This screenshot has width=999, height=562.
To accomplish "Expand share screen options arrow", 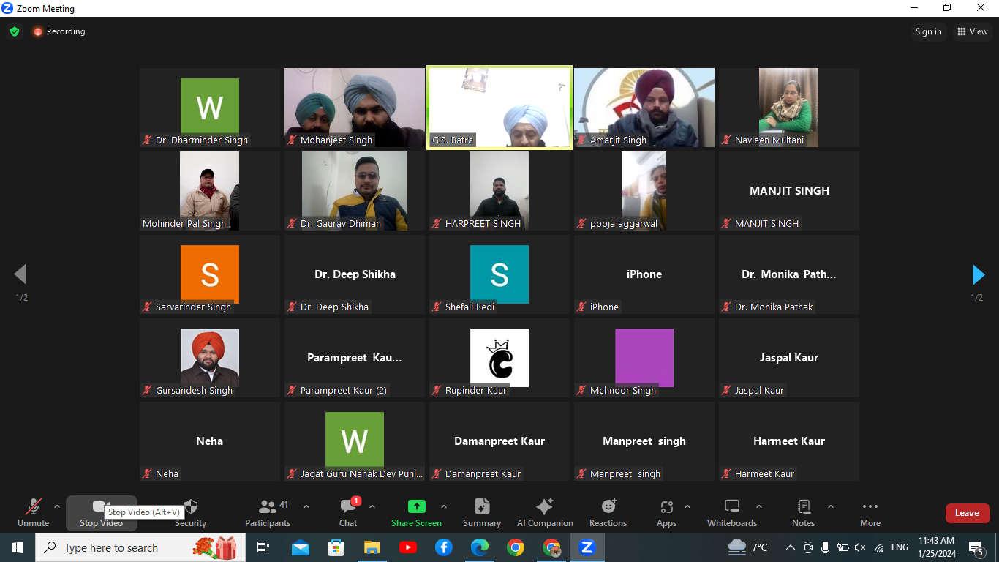I will 443,506.
